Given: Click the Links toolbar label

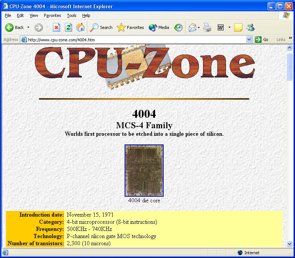Looking at the screenshot, I should (281, 39).
